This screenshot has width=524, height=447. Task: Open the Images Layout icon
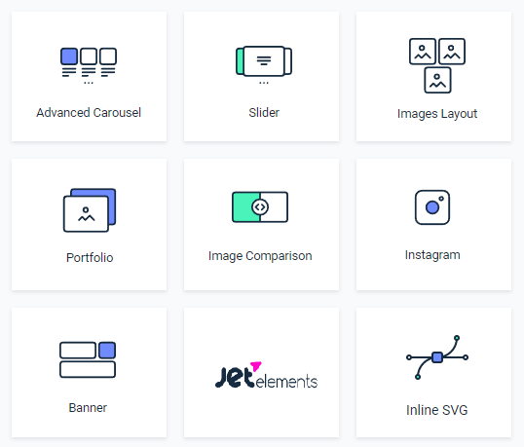[x=437, y=66]
